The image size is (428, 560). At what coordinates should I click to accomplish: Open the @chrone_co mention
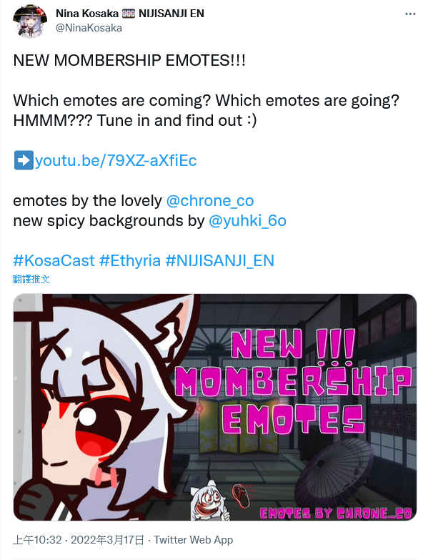(x=210, y=201)
